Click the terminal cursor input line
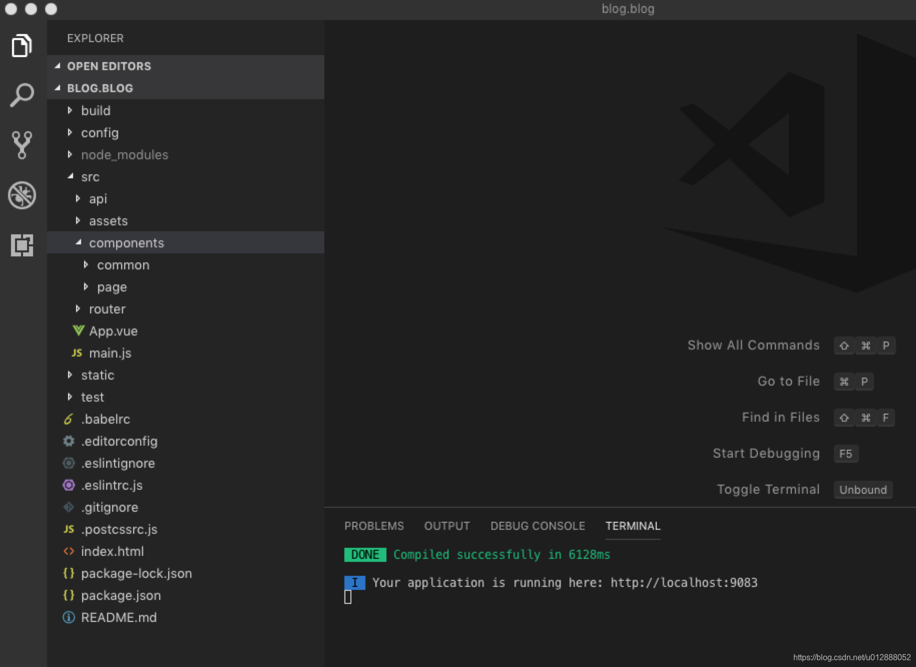The height and width of the screenshot is (667, 916). pyautogui.click(x=348, y=597)
